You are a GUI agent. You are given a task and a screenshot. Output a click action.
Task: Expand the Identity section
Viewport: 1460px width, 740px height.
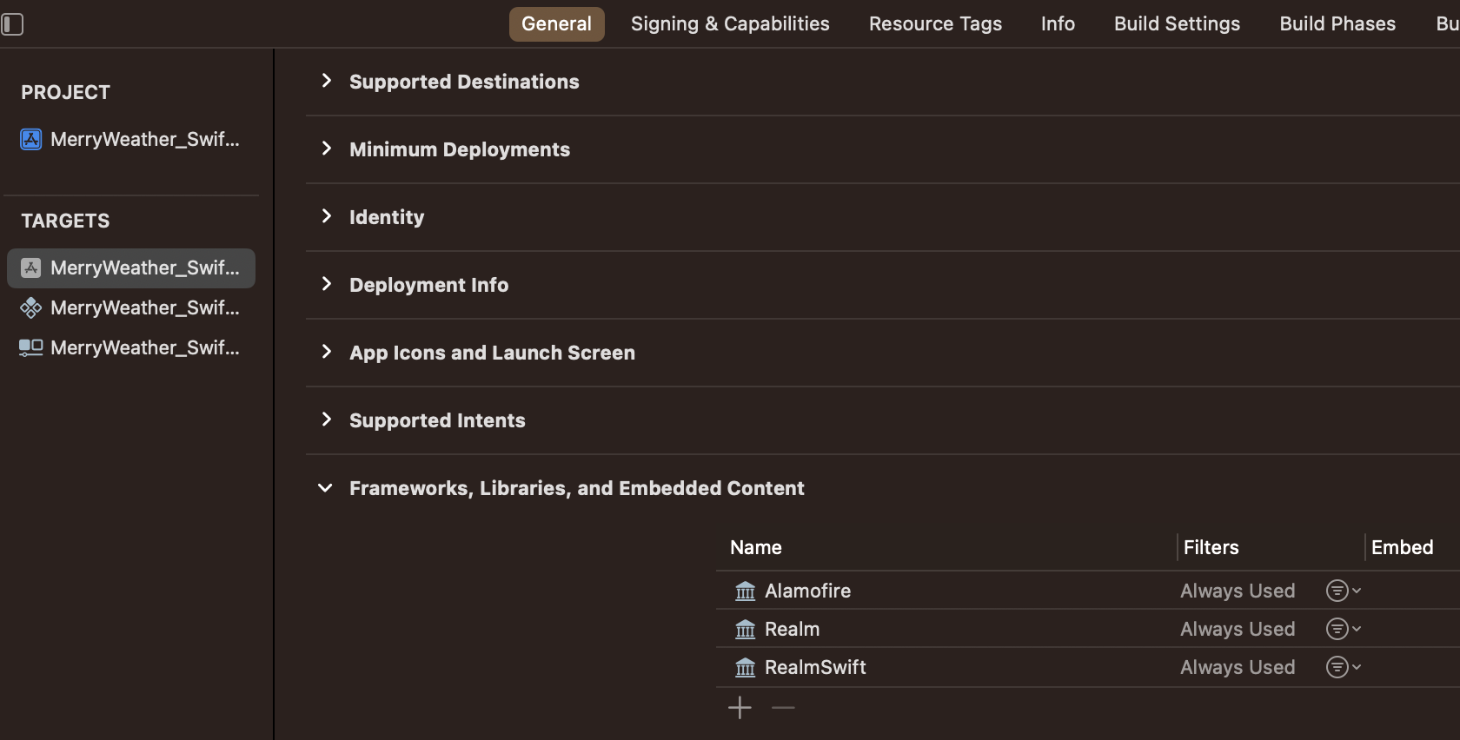326,216
